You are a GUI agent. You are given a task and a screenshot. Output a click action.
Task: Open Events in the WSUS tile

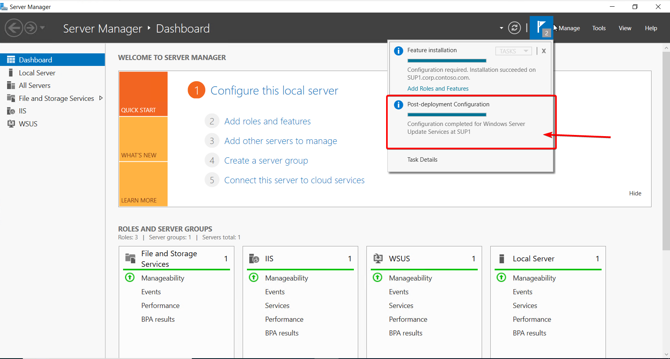pyautogui.click(x=399, y=292)
